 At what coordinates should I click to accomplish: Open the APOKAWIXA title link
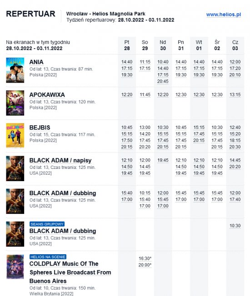coord(47,95)
